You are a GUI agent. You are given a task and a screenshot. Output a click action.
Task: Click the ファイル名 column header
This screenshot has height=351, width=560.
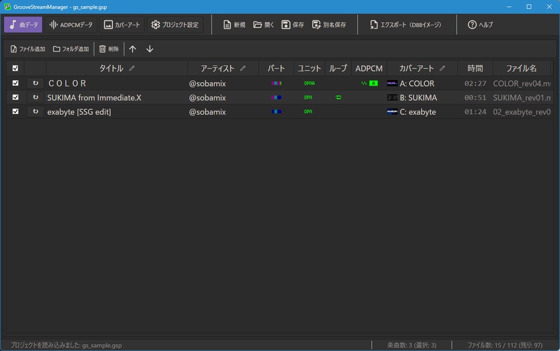click(521, 68)
